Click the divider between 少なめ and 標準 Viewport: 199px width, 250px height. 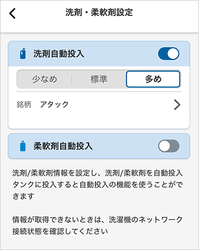(x=72, y=79)
